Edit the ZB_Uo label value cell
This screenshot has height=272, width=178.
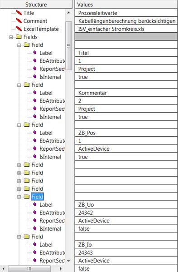126,205
